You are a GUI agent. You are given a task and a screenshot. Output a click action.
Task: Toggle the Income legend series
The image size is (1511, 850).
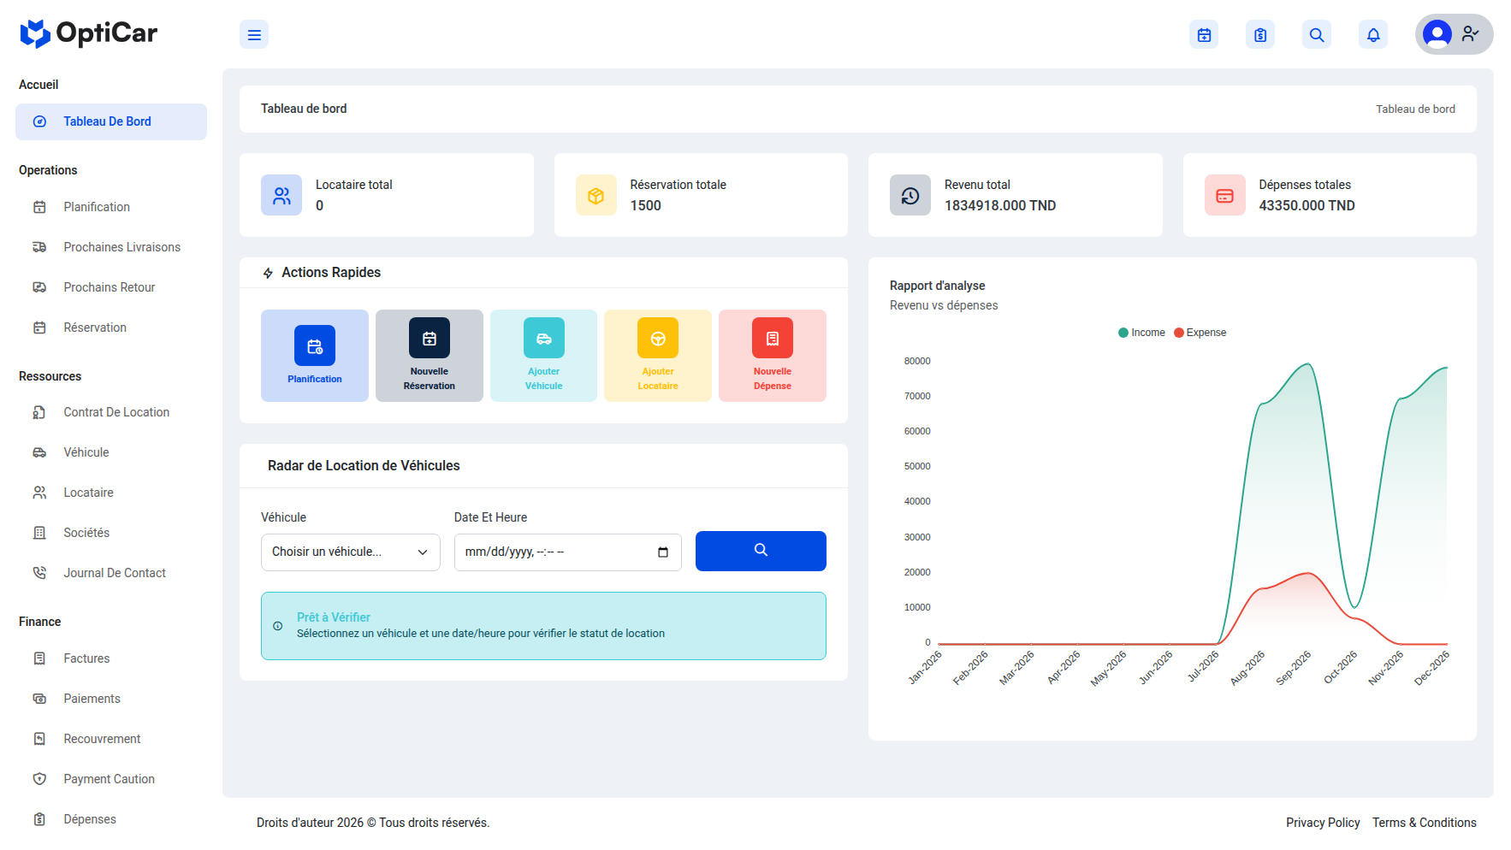point(1141,333)
